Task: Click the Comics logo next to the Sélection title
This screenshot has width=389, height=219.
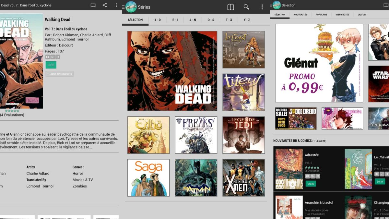Action: [x=277, y=5]
